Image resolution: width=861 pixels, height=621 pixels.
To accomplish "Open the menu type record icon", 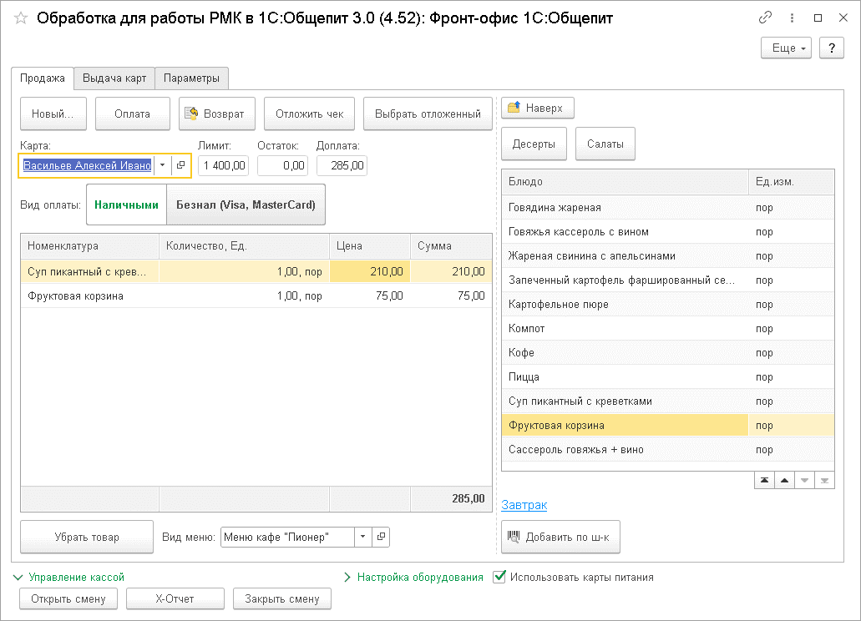I will tap(380, 538).
